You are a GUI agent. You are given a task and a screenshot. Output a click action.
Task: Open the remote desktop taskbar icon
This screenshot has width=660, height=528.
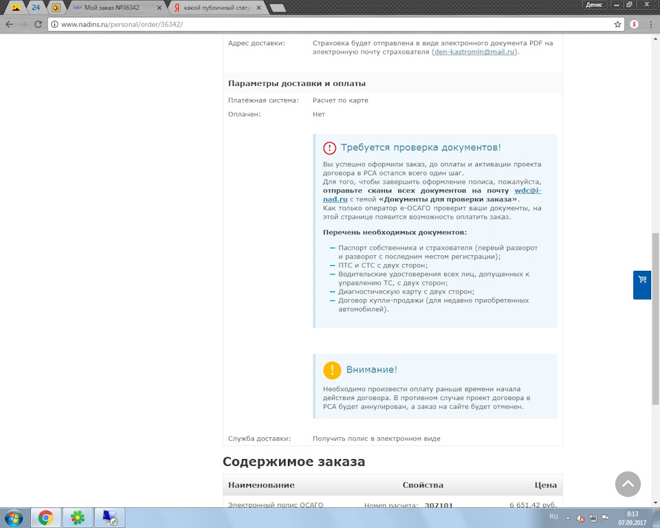109,518
